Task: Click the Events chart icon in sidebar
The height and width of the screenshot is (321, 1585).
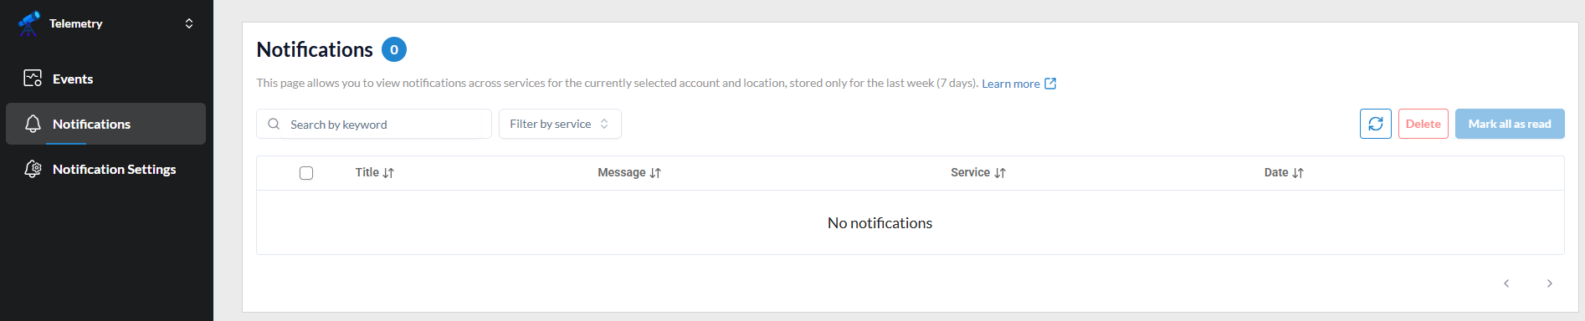Action: tap(33, 79)
